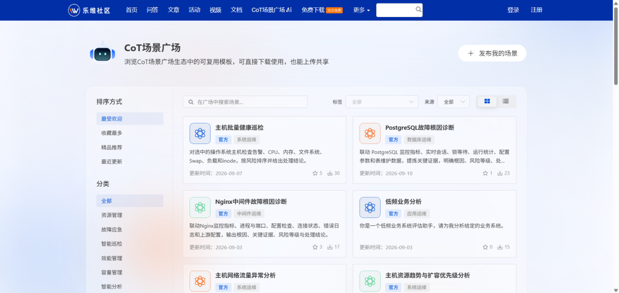The height and width of the screenshot is (293, 619).
Task: Switch to list view icon
Action: 506,101
